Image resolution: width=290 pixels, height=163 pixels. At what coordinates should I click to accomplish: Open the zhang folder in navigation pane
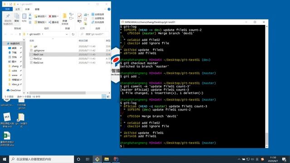coord(15,66)
